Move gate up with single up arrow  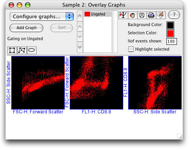[x=80, y=26]
